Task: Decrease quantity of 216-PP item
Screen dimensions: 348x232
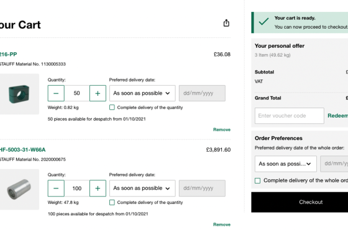Action: pos(56,93)
